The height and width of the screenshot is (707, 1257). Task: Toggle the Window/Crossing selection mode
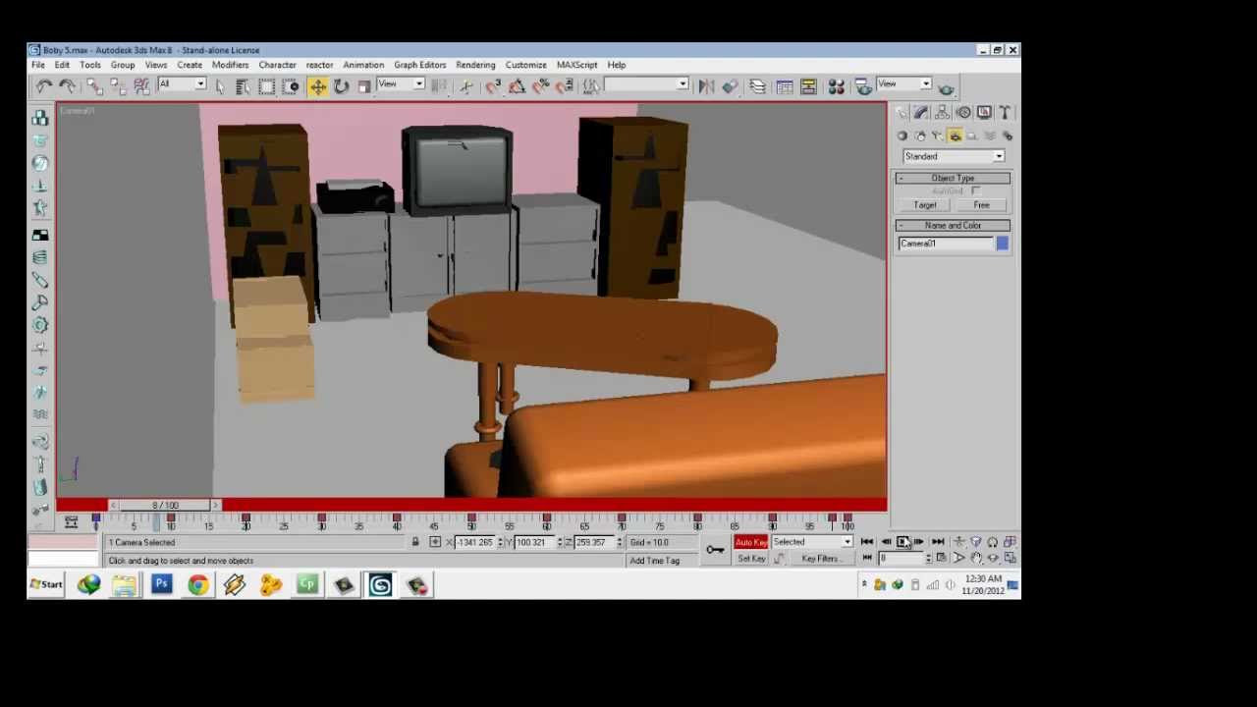pos(291,86)
